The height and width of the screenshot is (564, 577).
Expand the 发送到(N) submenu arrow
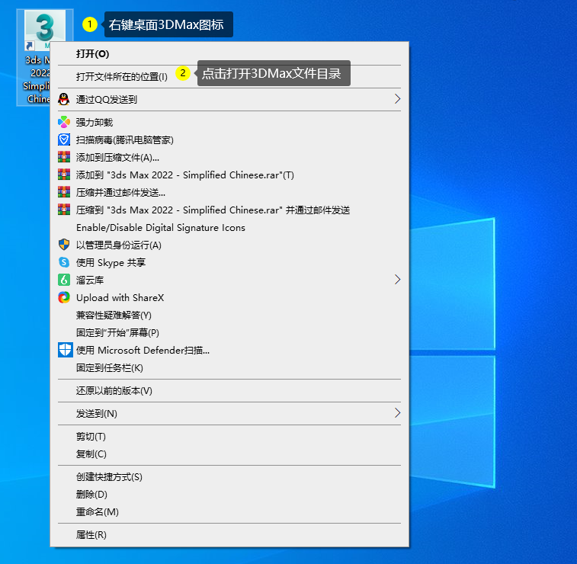[x=397, y=413]
